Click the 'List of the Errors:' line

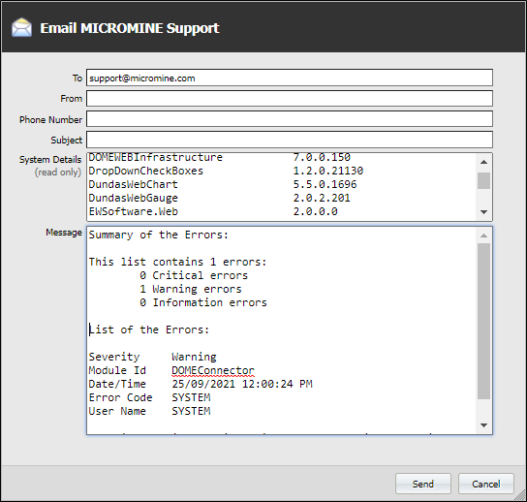click(x=149, y=329)
